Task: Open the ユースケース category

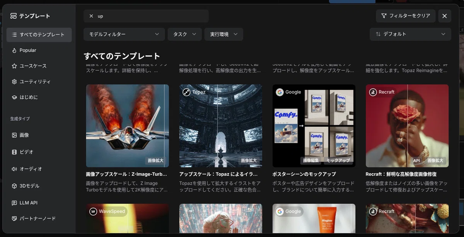Action: pyautogui.click(x=39, y=66)
